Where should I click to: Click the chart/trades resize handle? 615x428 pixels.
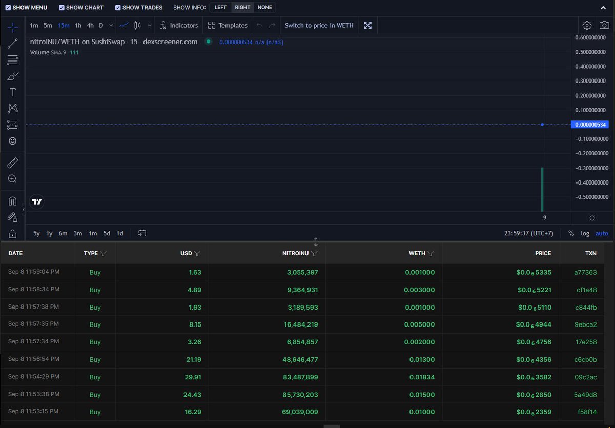(x=316, y=241)
